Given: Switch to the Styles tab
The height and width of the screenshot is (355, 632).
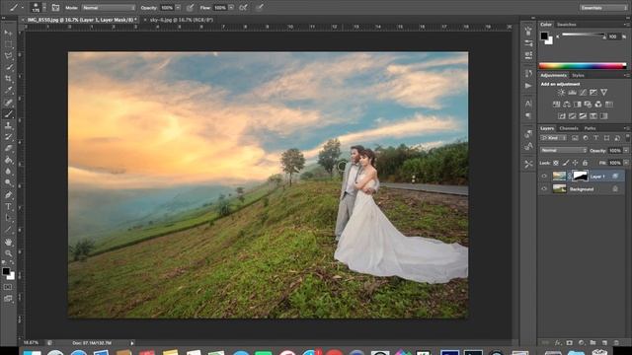Looking at the screenshot, I should pos(578,76).
